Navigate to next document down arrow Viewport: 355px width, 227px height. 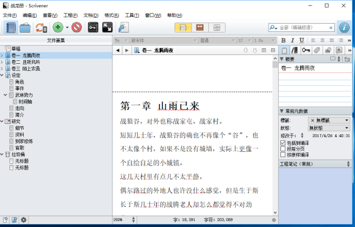[254, 50]
